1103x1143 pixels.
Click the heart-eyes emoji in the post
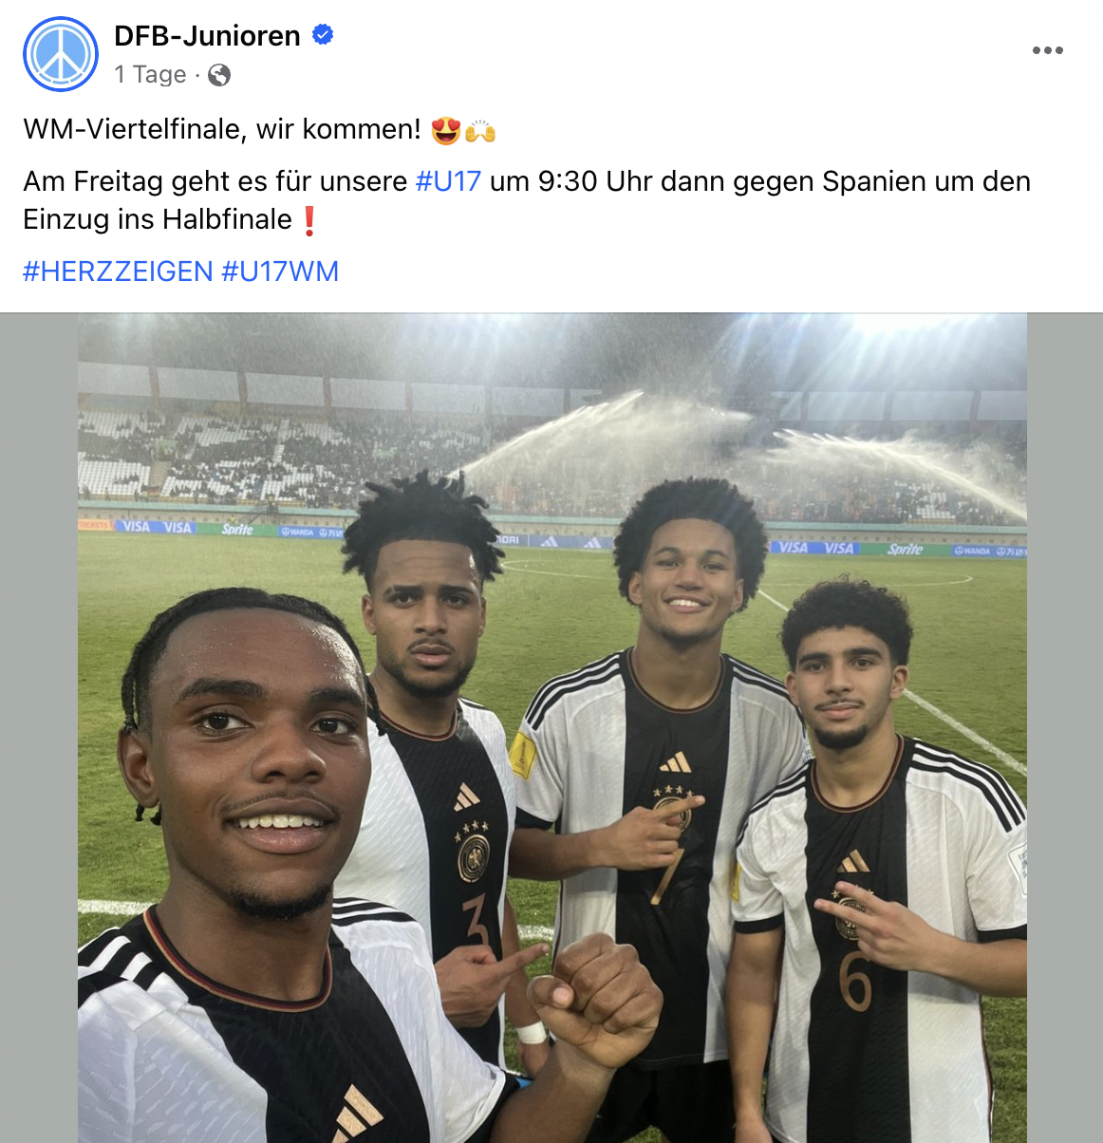[x=445, y=130]
